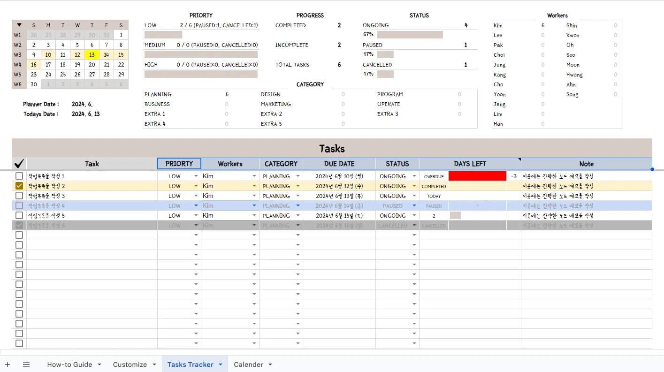The image size is (664, 372).
Task: Click the PLANNING label in CATEGORY panel
Action: pos(158,94)
